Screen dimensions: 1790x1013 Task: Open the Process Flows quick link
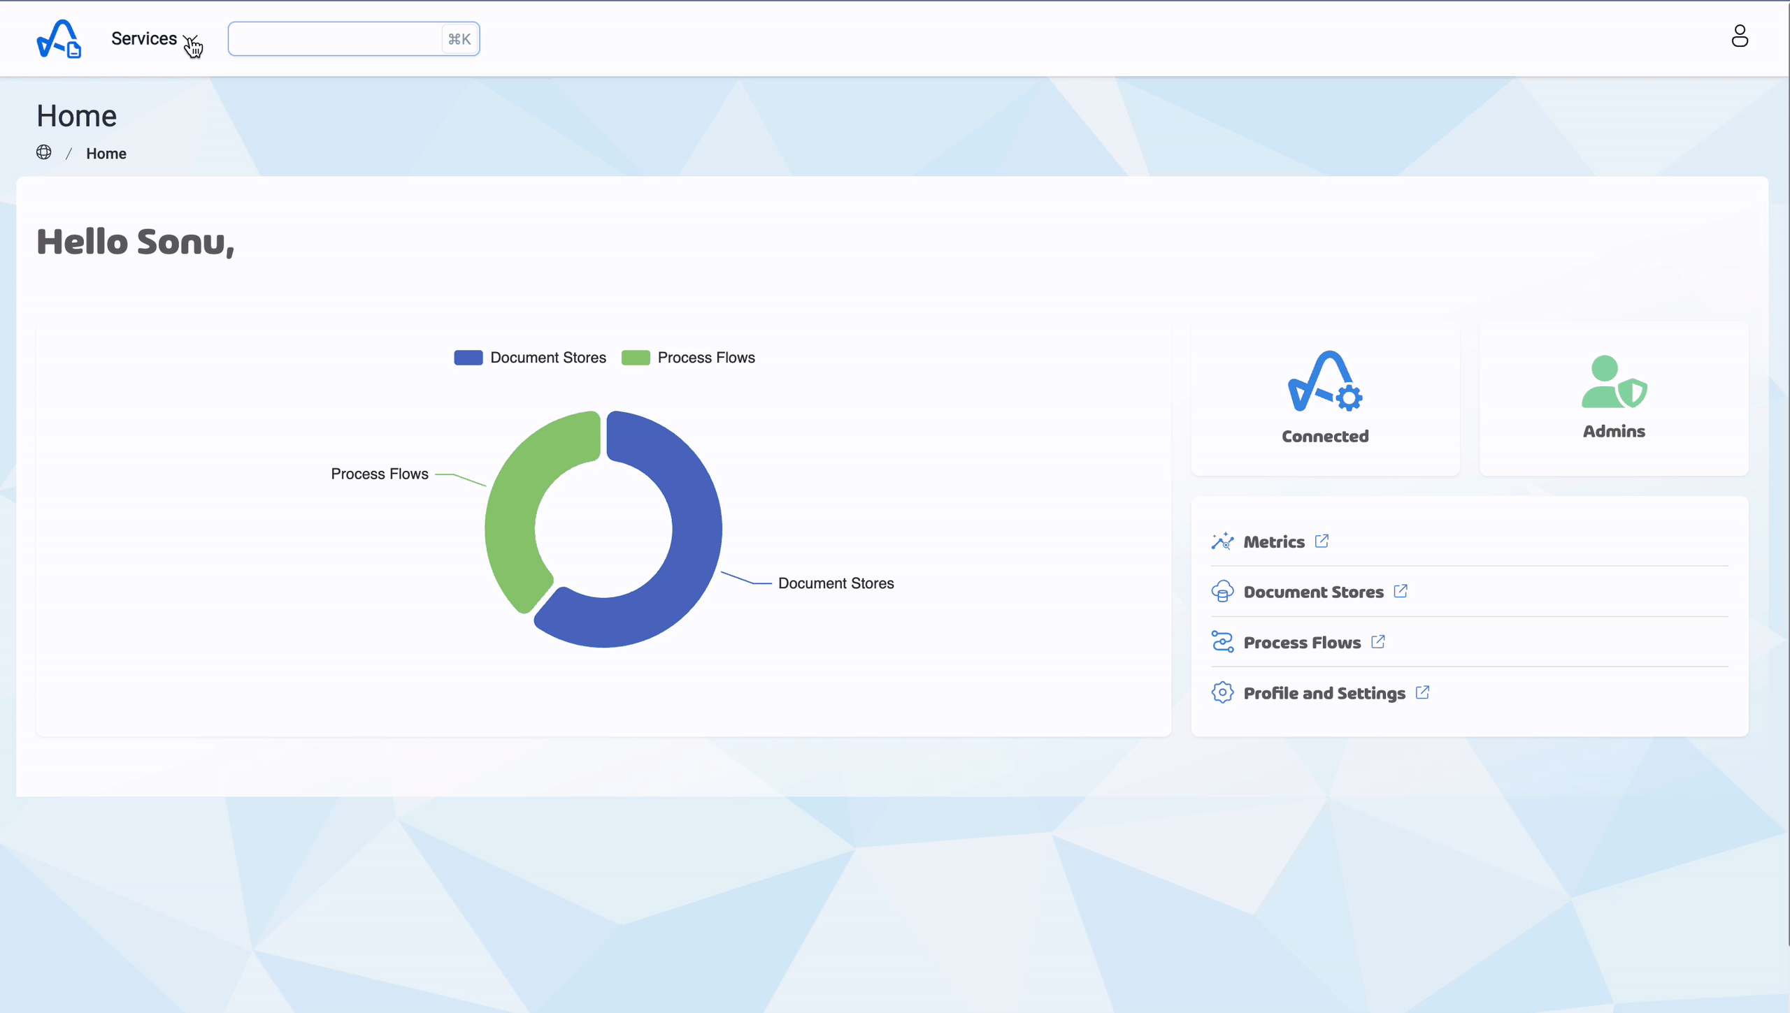pos(1302,643)
